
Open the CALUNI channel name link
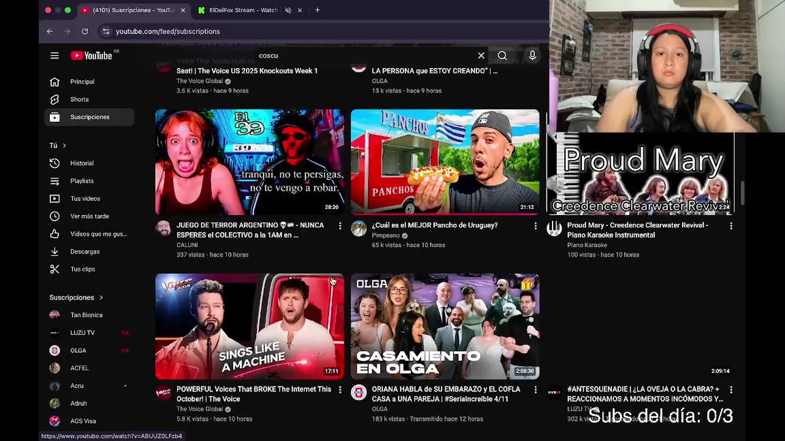pos(187,245)
